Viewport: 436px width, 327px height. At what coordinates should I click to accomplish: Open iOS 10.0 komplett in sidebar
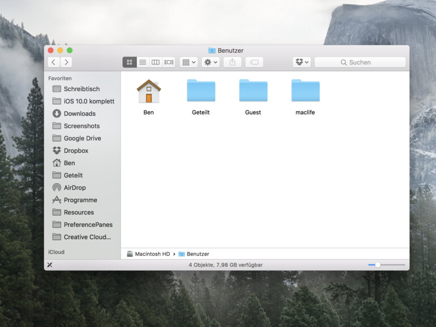click(82, 101)
